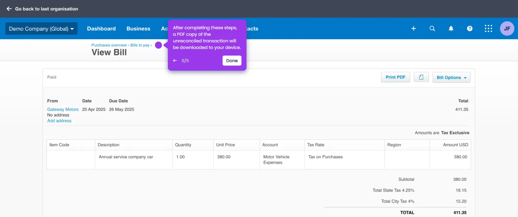Open the plus create-new icon
The width and height of the screenshot is (518, 217).
(414, 29)
